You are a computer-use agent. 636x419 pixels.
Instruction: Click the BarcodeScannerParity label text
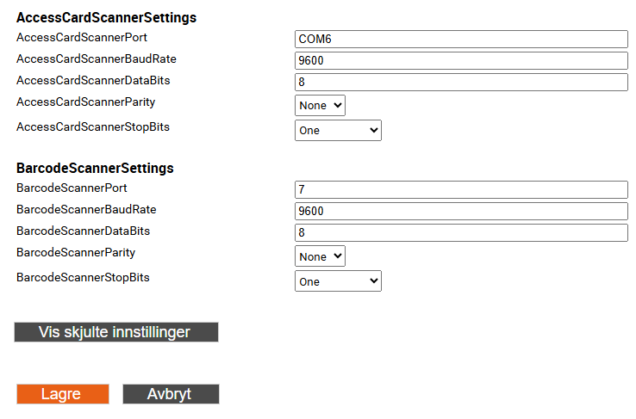(76, 253)
